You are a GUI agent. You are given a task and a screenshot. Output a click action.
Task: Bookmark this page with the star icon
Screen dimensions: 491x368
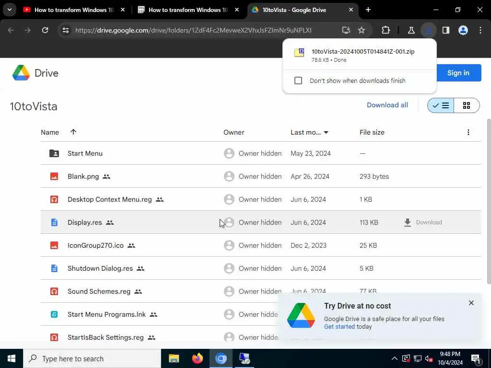[362, 30]
